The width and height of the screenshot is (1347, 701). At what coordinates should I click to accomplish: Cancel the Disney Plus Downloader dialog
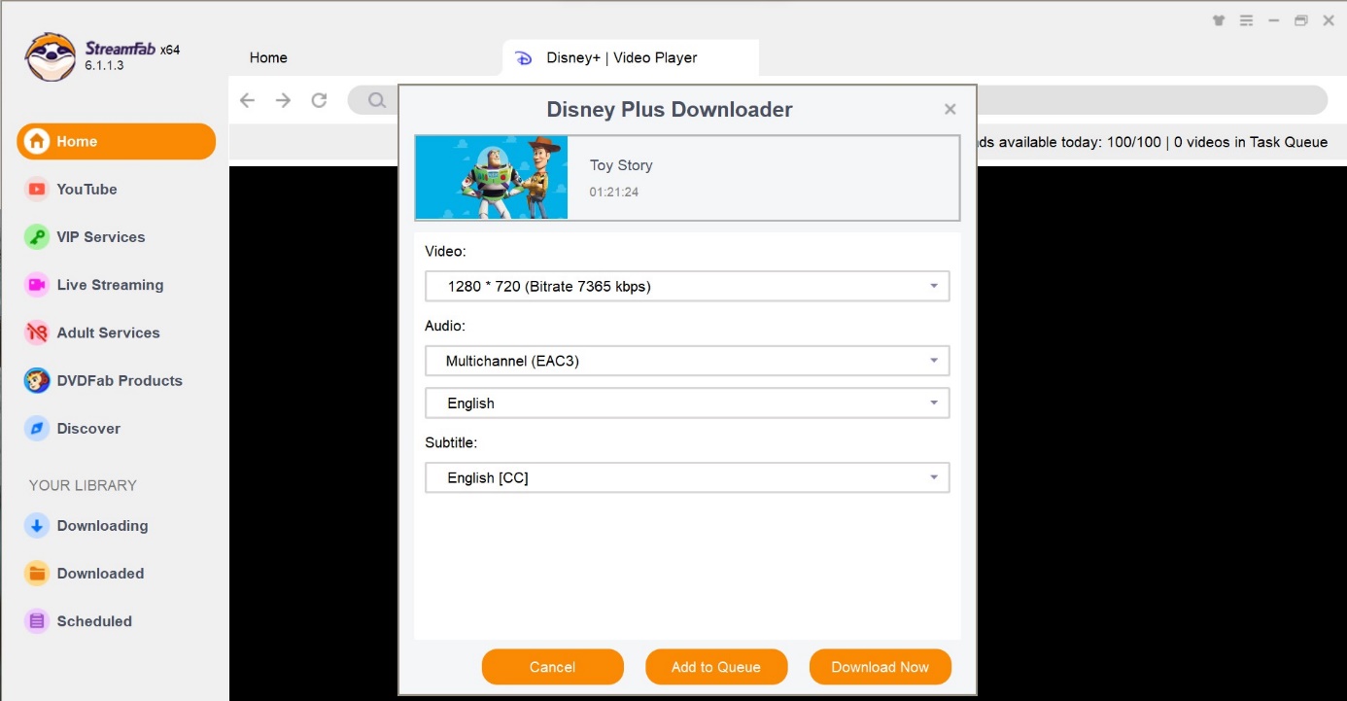pos(552,667)
